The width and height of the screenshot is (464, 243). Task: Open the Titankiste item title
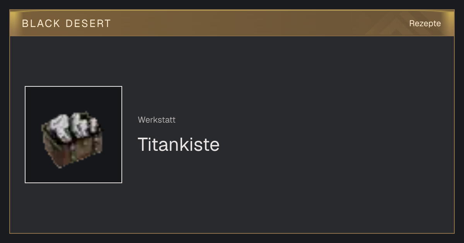(x=179, y=144)
